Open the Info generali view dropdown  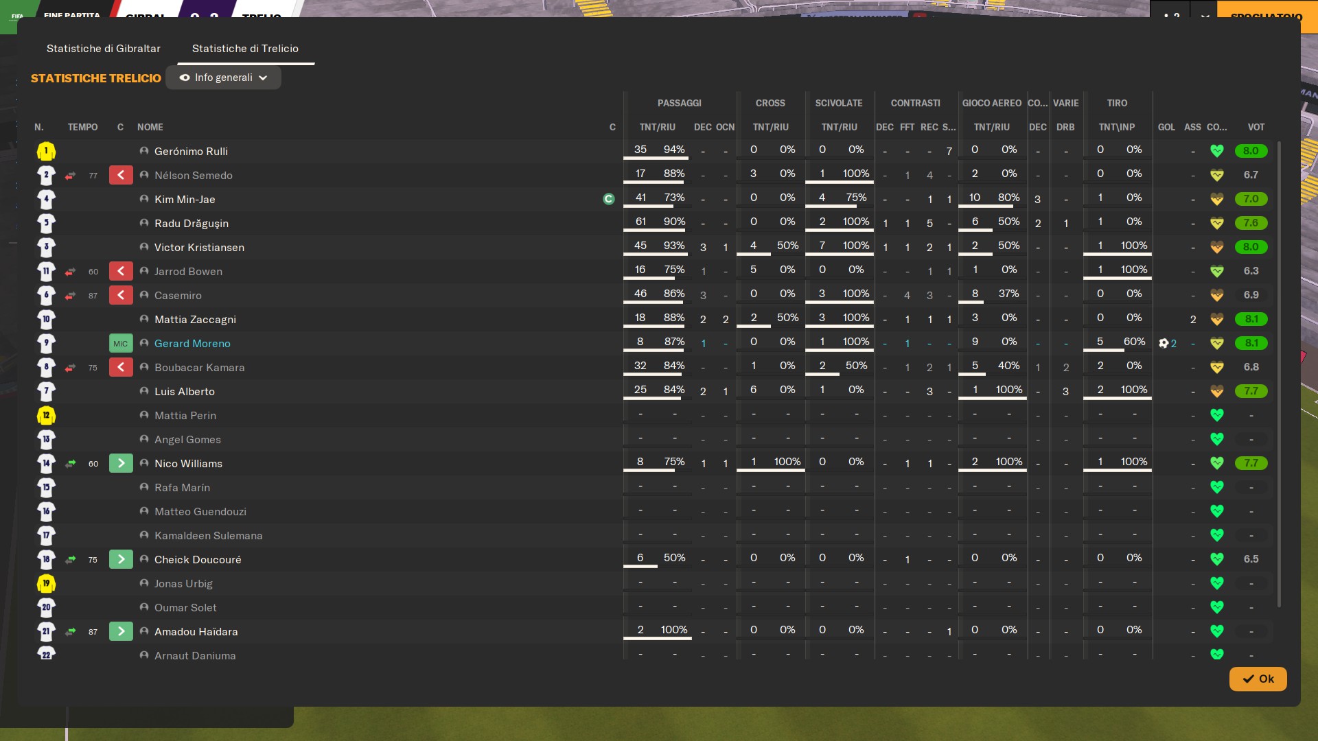pyautogui.click(x=223, y=78)
